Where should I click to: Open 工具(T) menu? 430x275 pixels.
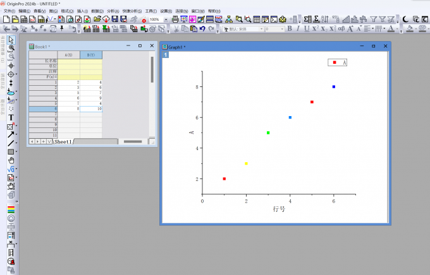click(x=151, y=11)
